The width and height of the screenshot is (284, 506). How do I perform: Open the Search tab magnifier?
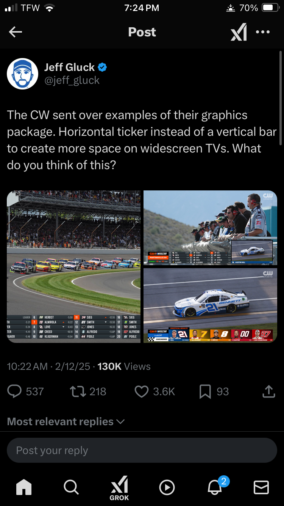(x=71, y=487)
